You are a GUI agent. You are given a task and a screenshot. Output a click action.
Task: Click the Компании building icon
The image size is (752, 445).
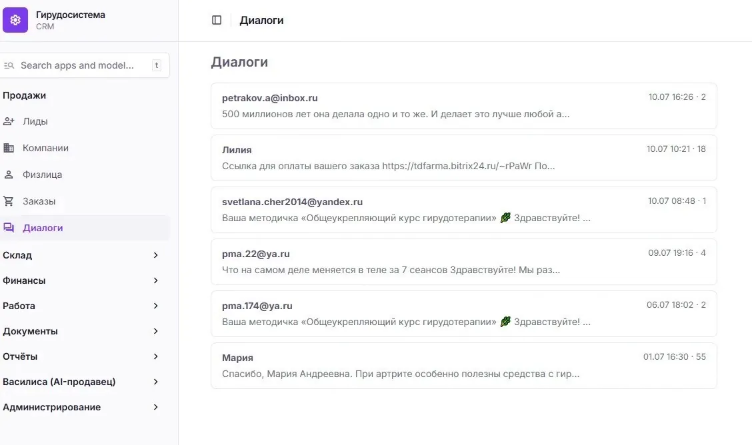(9, 148)
